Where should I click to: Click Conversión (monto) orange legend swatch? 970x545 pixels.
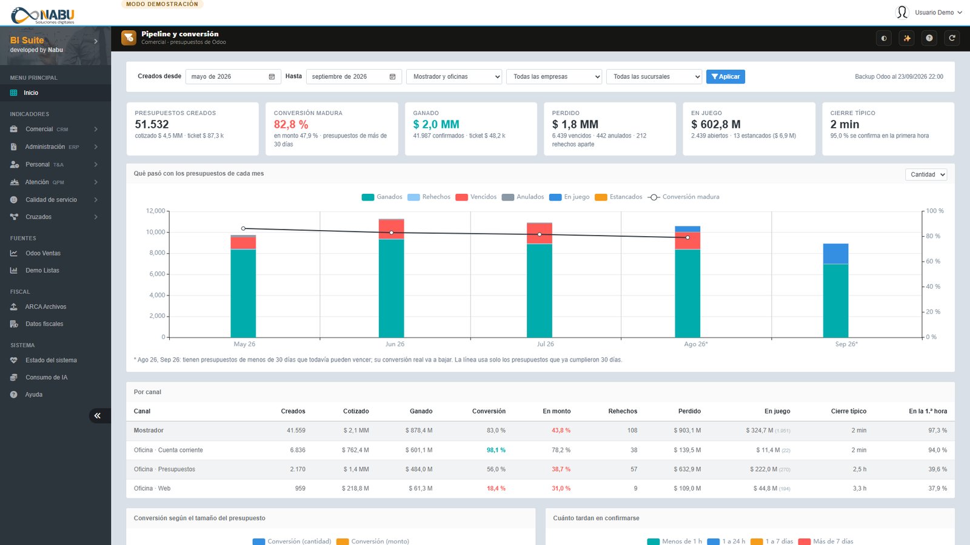(343, 541)
